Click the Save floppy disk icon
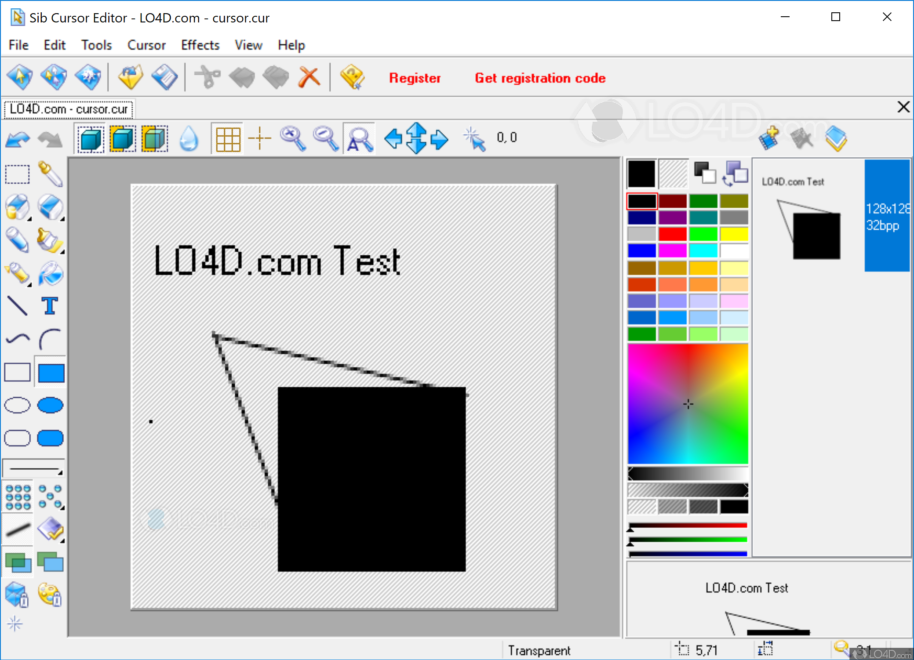This screenshot has height=660, width=914. 164,77
